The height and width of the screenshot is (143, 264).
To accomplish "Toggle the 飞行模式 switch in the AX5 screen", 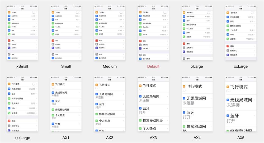I will 228,91.
